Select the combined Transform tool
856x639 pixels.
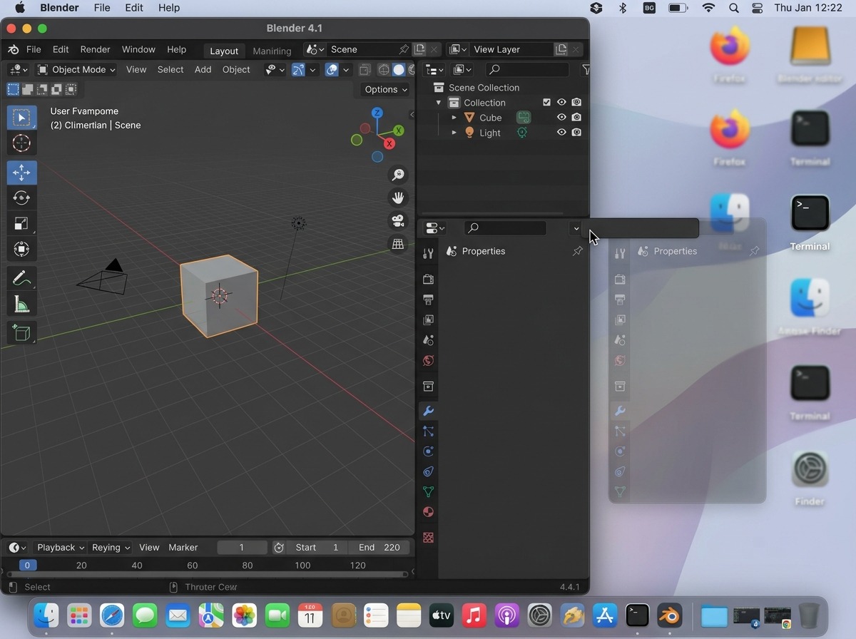pyautogui.click(x=21, y=249)
